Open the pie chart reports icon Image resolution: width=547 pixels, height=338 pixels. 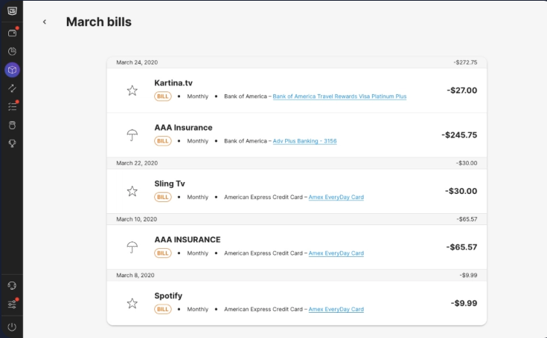(x=12, y=51)
